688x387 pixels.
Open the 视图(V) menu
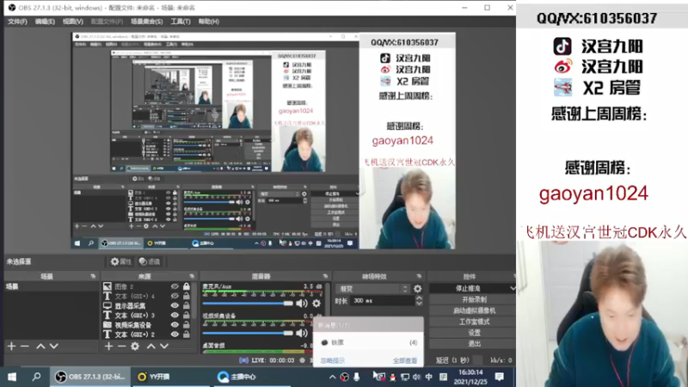(x=72, y=21)
